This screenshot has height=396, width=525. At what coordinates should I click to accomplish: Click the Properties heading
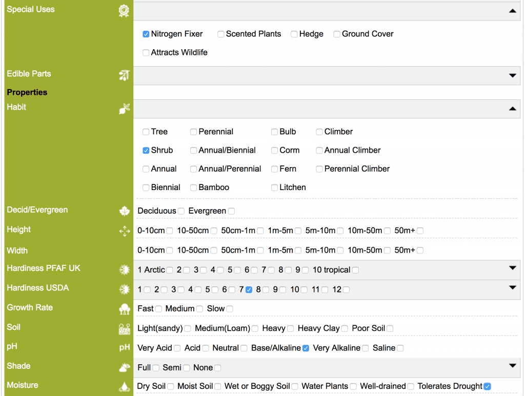(27, 92)
